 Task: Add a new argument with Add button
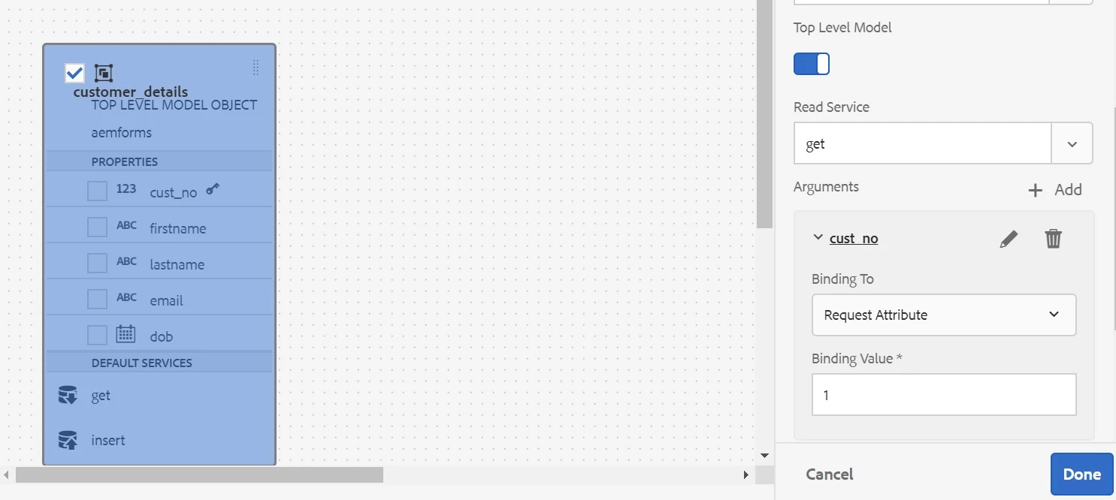point(1054,190)
